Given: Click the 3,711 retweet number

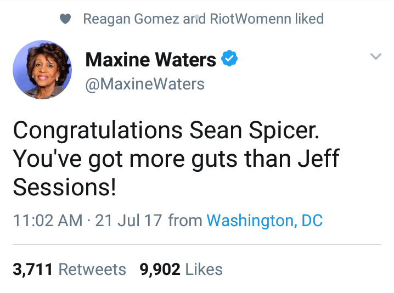Looking at the screenshot, I should (x=32, y=269).
